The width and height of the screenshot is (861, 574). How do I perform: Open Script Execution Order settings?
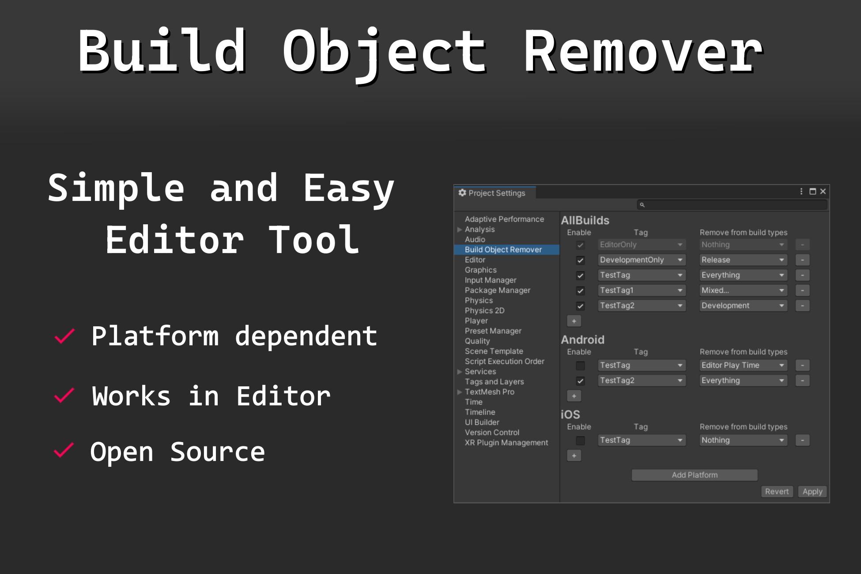pos(504,362)
